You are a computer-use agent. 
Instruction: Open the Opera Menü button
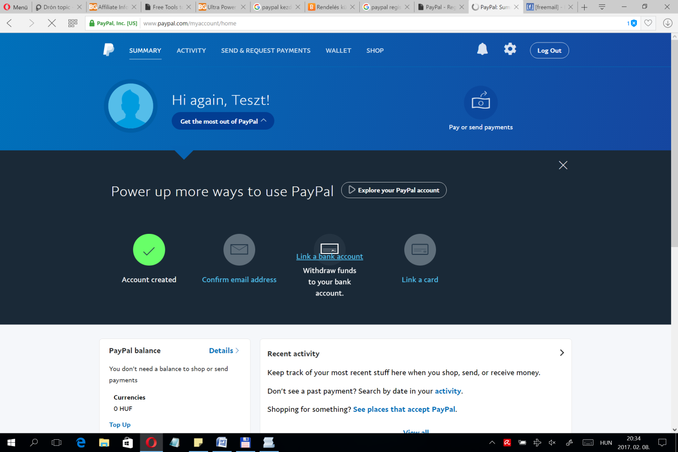tap(16, 7)
